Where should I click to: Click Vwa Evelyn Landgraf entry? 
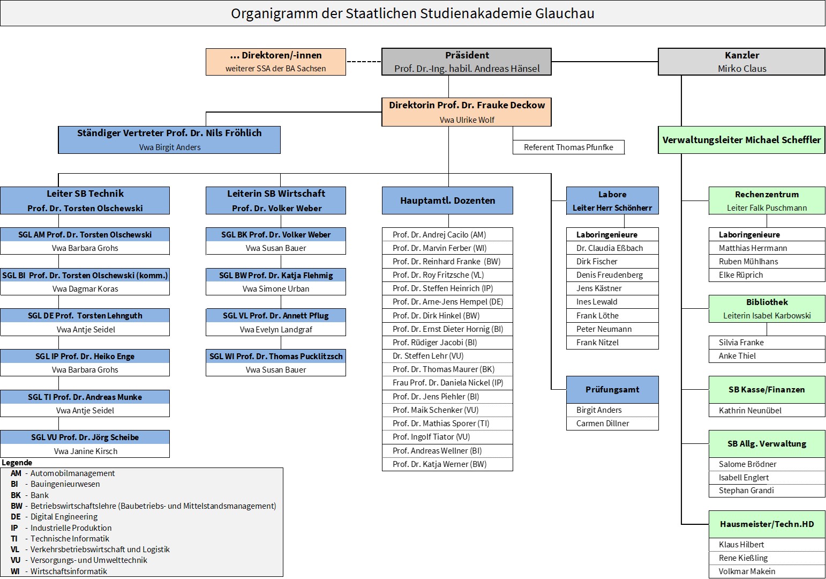276,329
